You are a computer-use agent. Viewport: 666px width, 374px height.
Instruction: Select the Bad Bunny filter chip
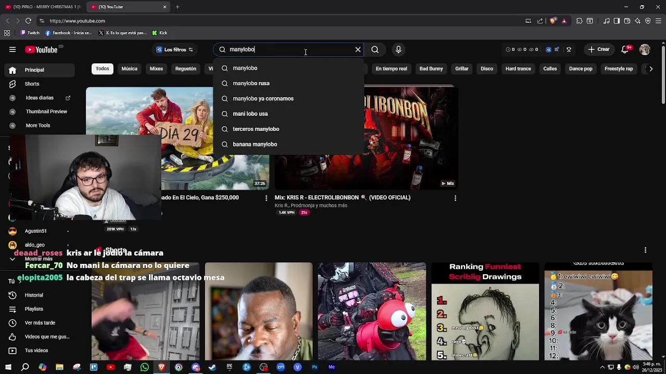pyautogui.click(x=431, y=69)
